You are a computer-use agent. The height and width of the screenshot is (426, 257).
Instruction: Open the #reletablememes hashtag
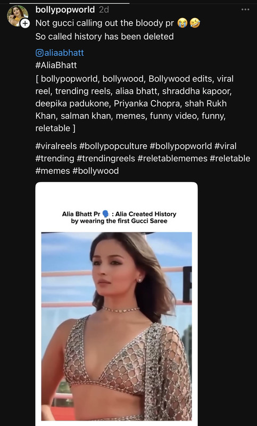point(172,158)
